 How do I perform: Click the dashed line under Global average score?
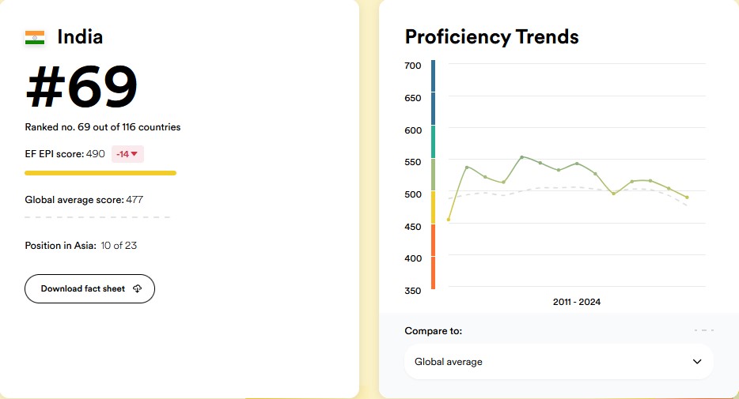pyautogui.click(x=97, y=216)
